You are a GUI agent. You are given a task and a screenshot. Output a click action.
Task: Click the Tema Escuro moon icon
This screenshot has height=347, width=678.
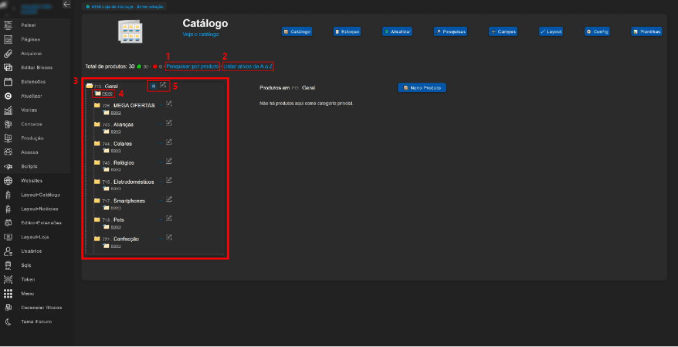8,322
